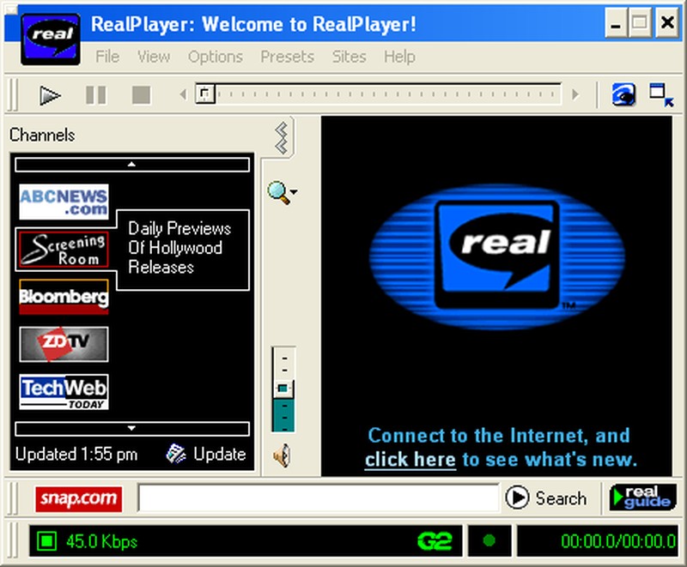
Task: Open the ABCNEWS.com channel
Action: tap(64, 202)
